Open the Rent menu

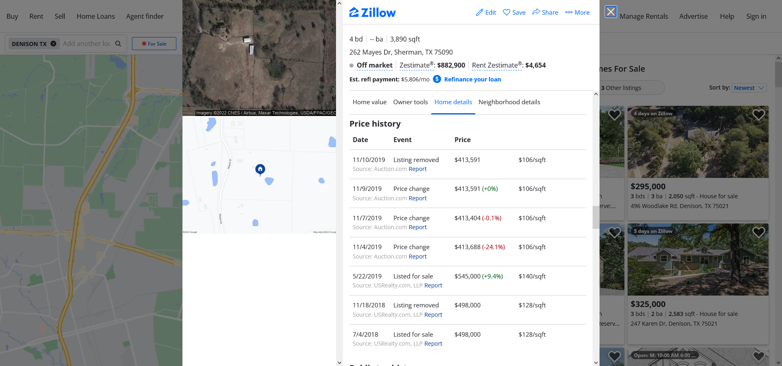pyautogui.click(x=36, y=16)
